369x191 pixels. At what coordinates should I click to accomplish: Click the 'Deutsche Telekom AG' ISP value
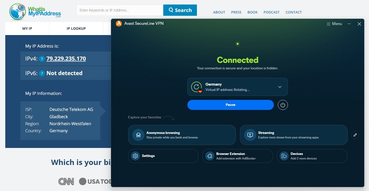[x=71, y=109]
